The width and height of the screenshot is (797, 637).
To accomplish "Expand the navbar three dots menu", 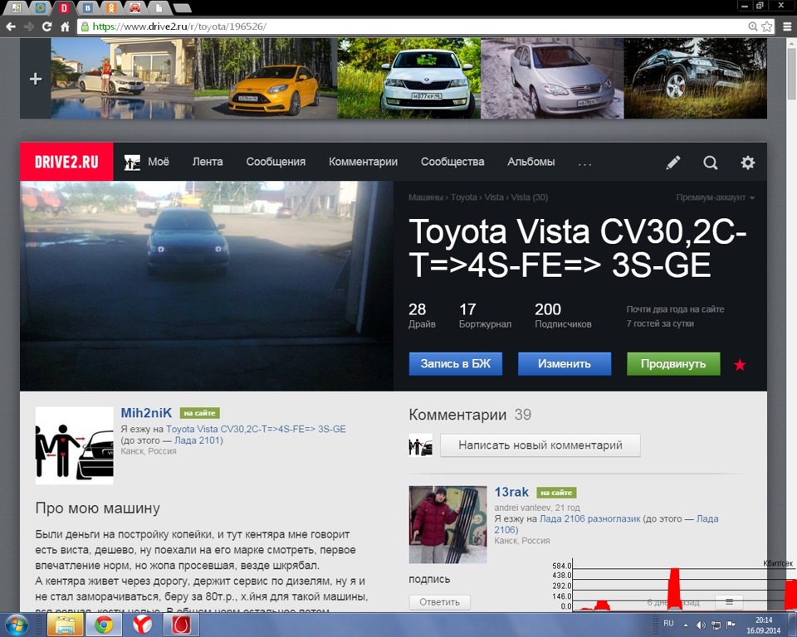I will tap(585, 163).
